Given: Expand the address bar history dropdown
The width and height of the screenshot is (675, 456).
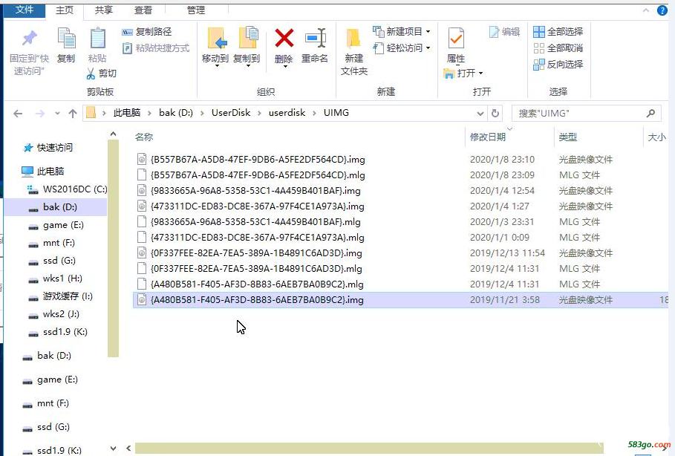Looking at the screenshot, I should (480, 114).
